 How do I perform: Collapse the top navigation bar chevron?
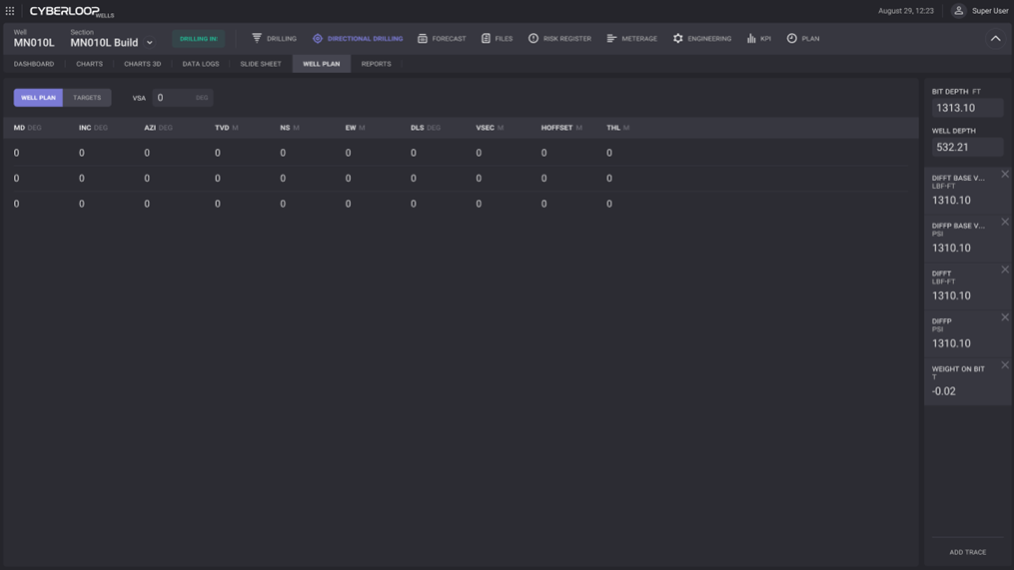(x=995, y=39)
